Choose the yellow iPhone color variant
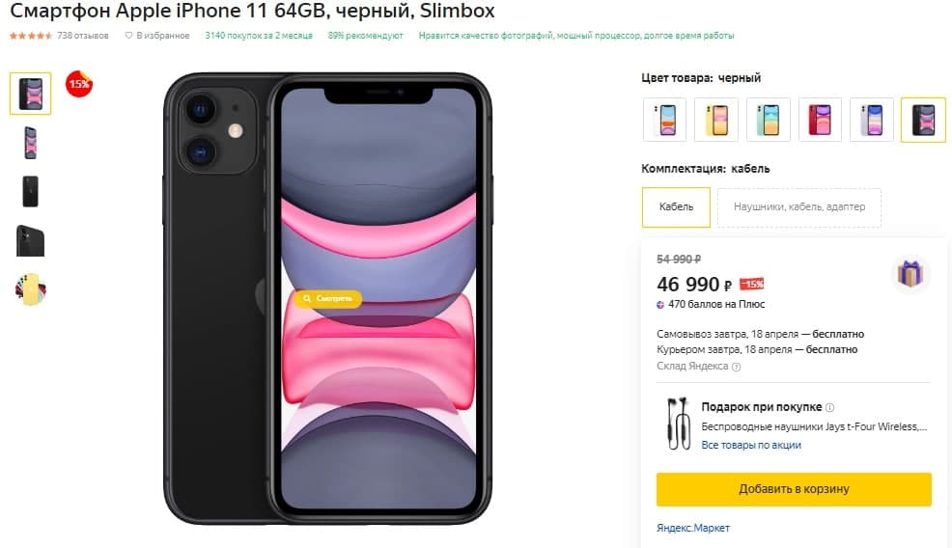Viewport: 952px width, 548px height. (716, 120)
